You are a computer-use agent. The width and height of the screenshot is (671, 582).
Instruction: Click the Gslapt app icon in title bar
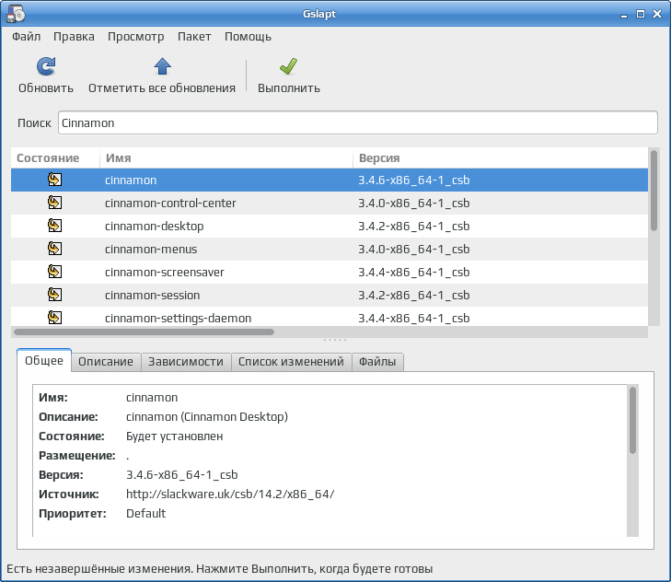[16, 13]
